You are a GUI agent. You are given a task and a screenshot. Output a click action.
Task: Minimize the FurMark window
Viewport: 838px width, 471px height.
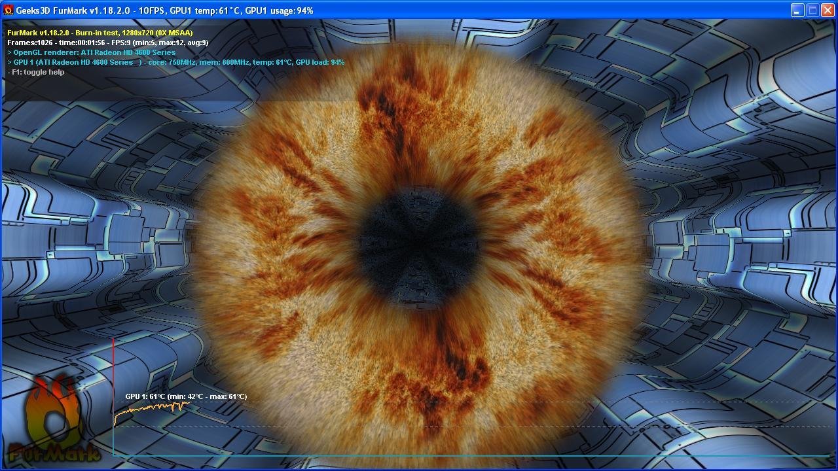[797, 10]
